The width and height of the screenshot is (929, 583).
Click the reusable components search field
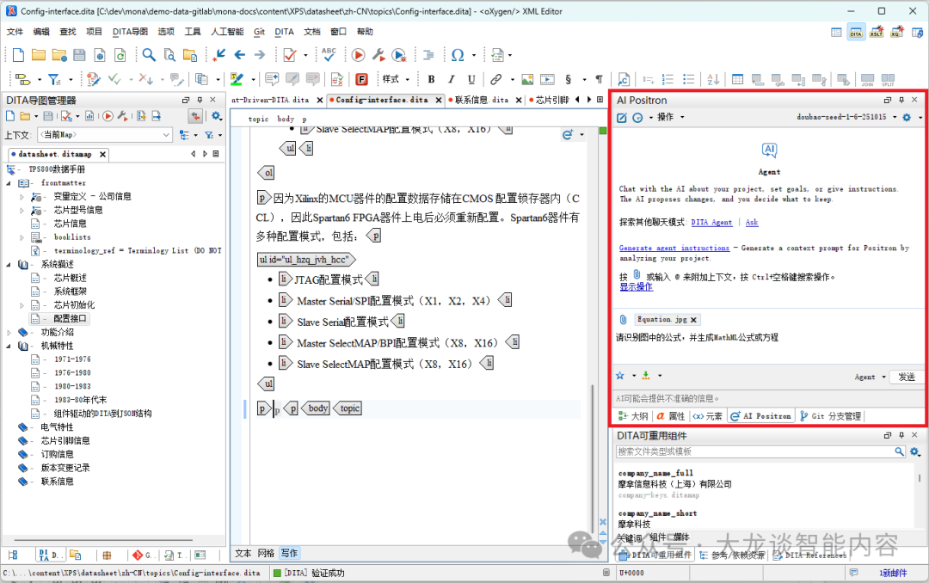(754, 451)
